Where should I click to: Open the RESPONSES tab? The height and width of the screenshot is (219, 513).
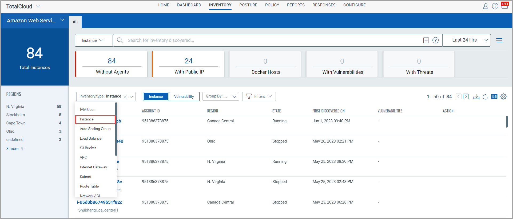pyautogui.click(x=324, y=5)
